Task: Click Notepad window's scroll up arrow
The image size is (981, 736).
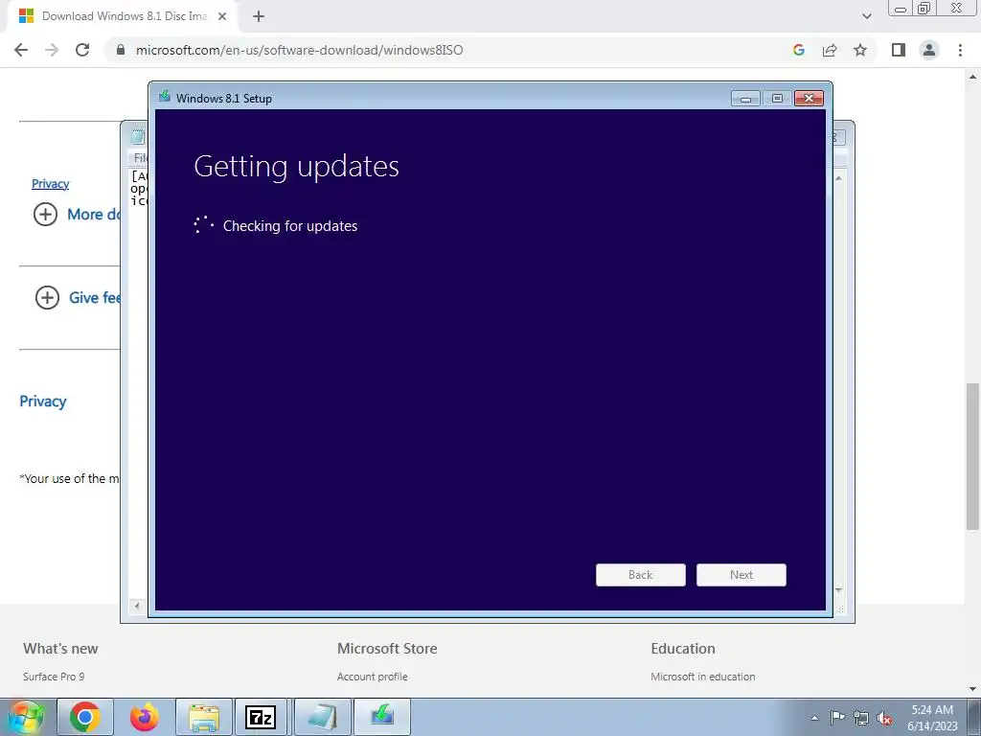Action: click(x=838, y=178)
